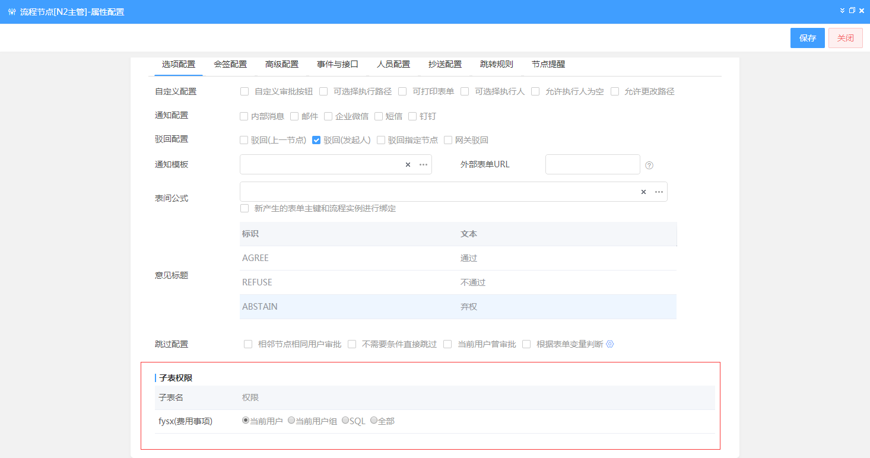Click the 保存 button

click(808, 38)
